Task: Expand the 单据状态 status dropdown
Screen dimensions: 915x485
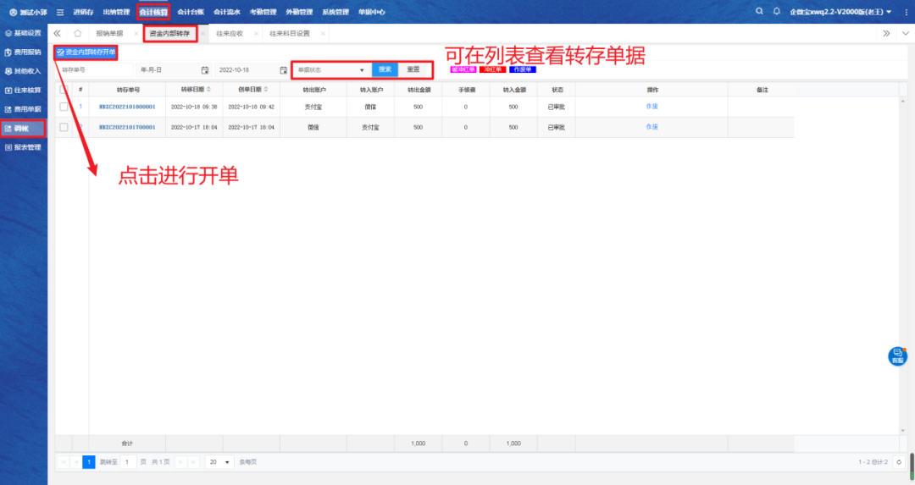Action: 331,69
